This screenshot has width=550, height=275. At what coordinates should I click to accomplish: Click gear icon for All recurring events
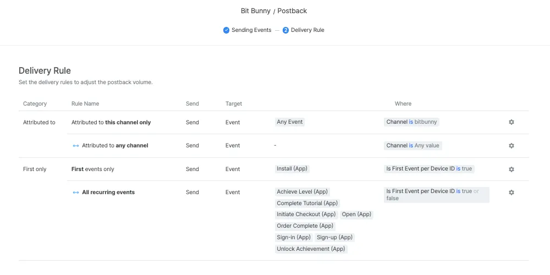click(x=511, y=193)
